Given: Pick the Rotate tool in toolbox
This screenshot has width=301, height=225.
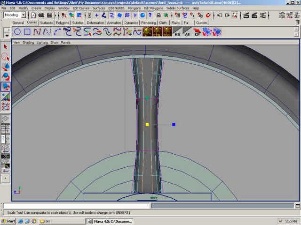Looking at the screenshot, I should pyautogui.click(x=6, y=77).
